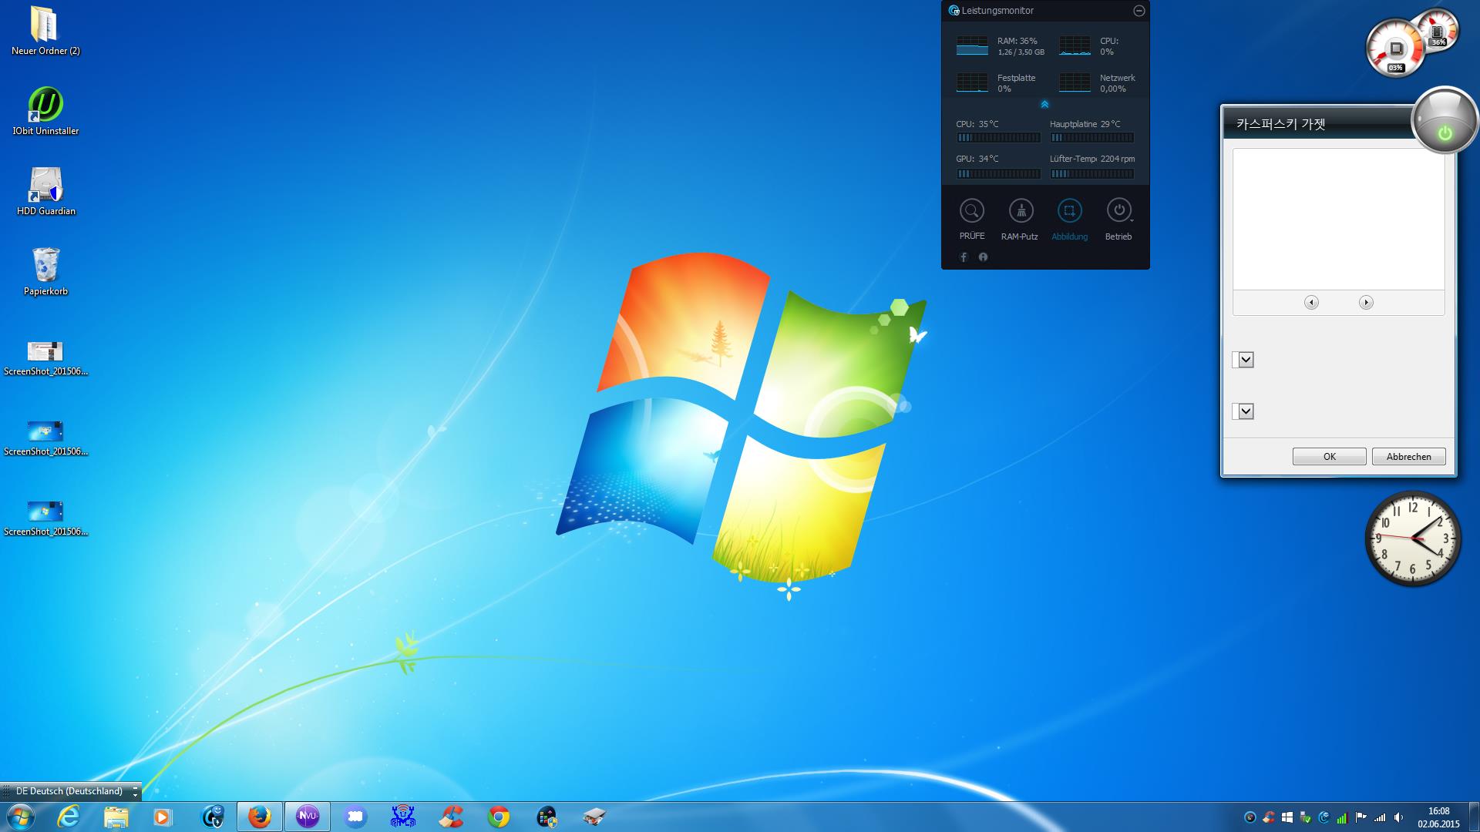The width and height of the screenshot is (1480, 832).
Task: Open the Facebook link in Leistungsmonitor
Action: (x=964, y=257)
